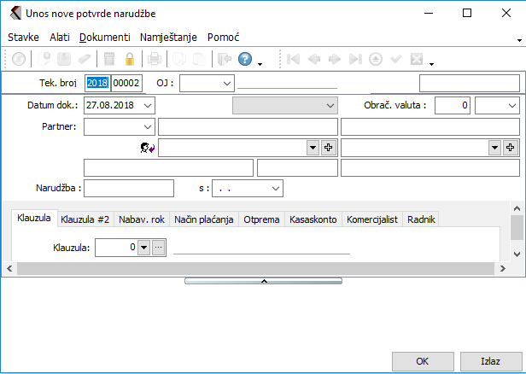Click the Izlaz button
526x374 pixels.
pos(489,361)
